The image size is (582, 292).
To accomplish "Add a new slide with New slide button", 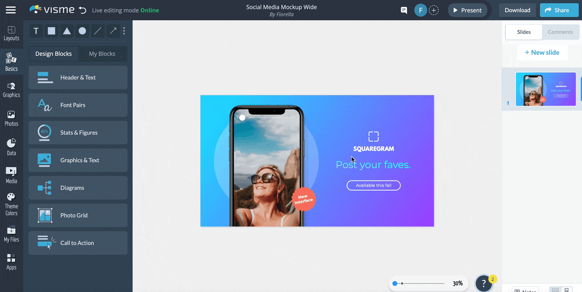I will click(x=543, y=52).
